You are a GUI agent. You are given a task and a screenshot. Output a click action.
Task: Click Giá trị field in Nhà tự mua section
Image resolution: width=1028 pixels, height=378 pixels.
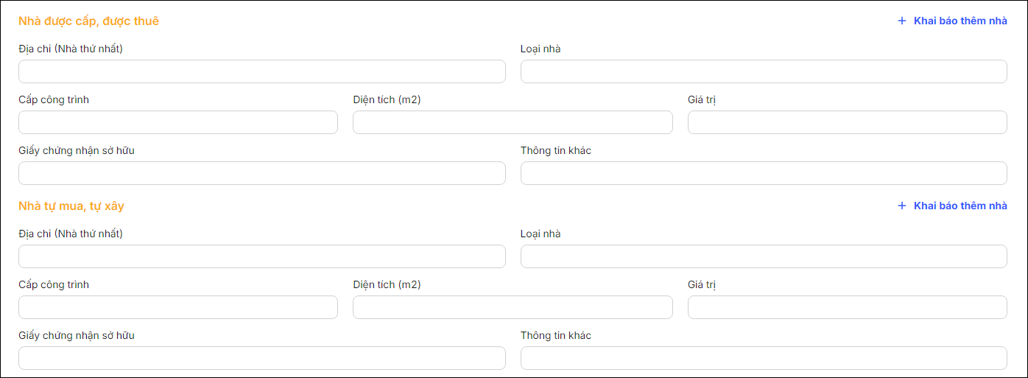[x=847, y=307]
